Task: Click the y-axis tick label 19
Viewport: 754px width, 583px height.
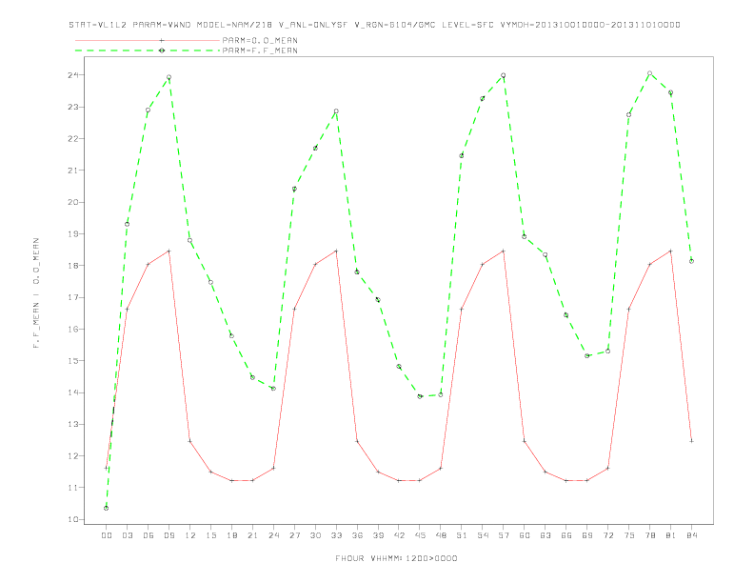Action: click(73, 233)
